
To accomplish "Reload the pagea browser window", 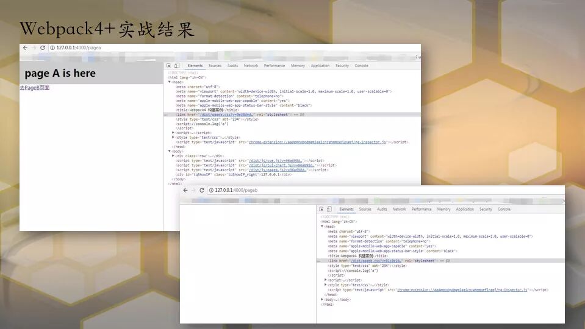I will [x=43, y=48].
